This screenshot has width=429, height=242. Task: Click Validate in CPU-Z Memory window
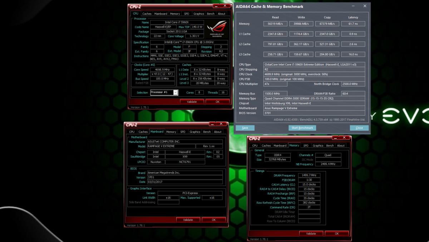pyautogui.click(x=311, y=233)
